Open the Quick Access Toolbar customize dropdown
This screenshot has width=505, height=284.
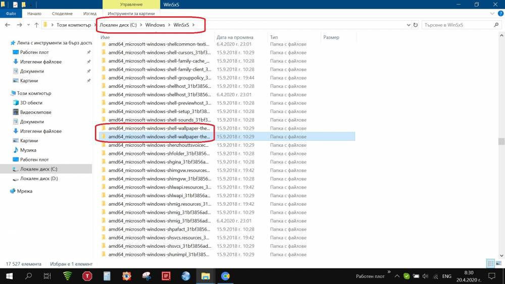(x=31, y=5)
